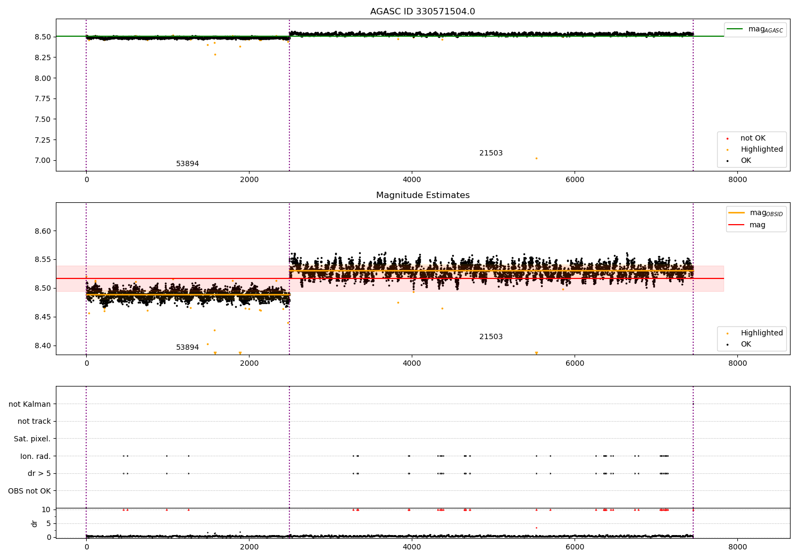Click the 10 tick on dr axis

pos(46,510)
